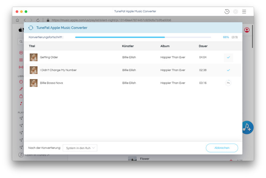
Task: Open Recently Added clock icon in library
Action: (x=21, y=82)
